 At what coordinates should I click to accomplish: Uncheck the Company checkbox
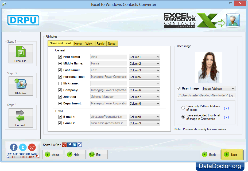pyautogui.click(x=60, y=90)
